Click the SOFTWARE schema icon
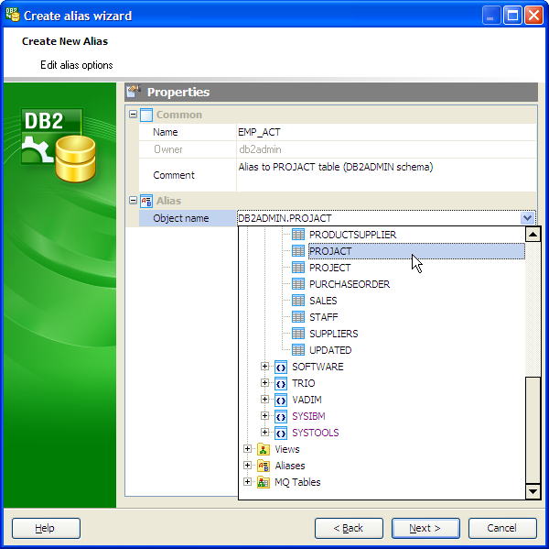The width and height of the screenshot is (549, 549). [282, 367]
